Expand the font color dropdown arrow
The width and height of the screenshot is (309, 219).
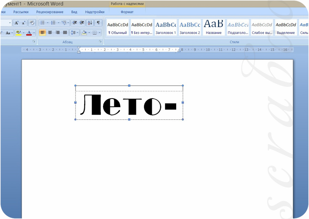coord(34,33)
